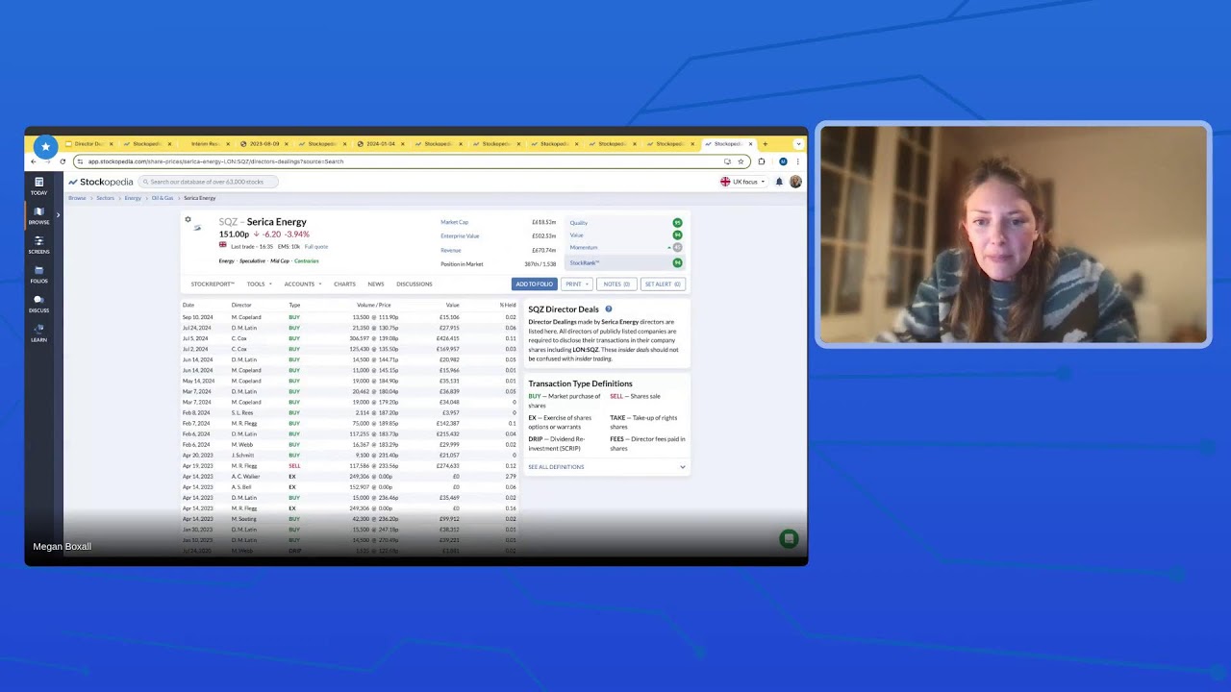Click the S. L. Rees director name
The width and height of the screenshot is (1231, 692).
(242, 413)
